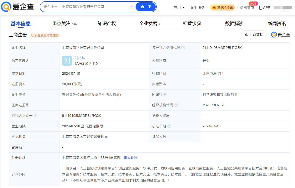Viewport: 295px width, 188px height.
Task: Click the 爱企查 logo at top left
Action: pos(17,7)
